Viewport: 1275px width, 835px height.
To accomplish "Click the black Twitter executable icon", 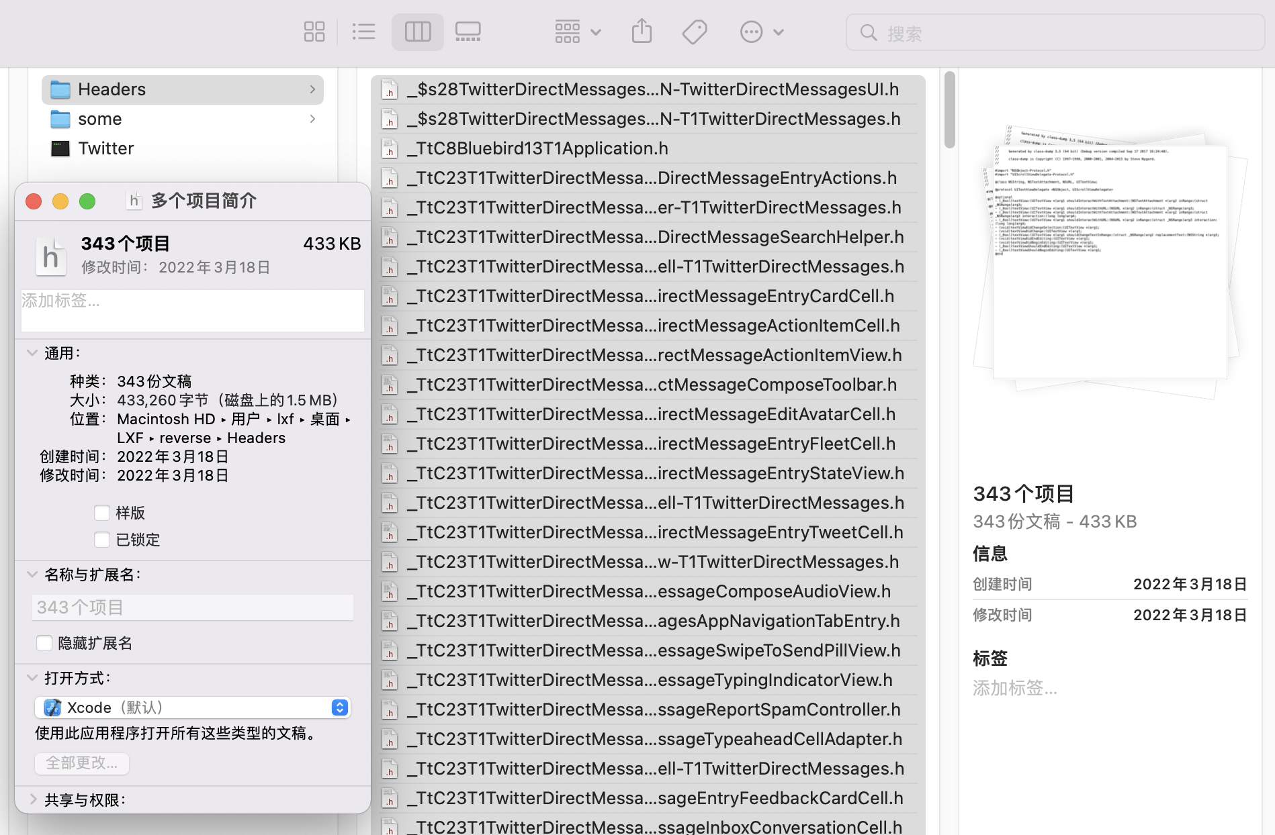I will pos(60,148).
